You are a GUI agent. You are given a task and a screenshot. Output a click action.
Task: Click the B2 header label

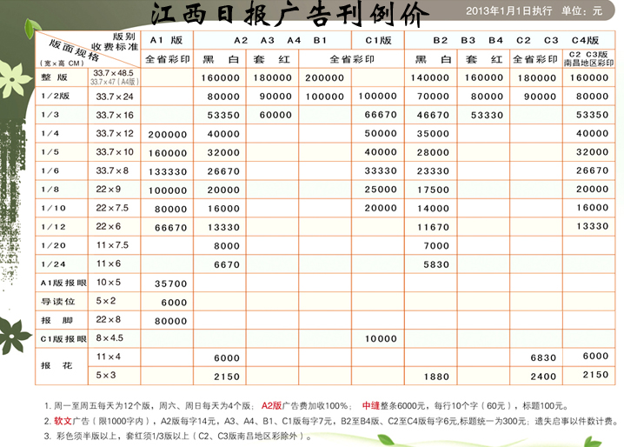click(x=440, y=40)
